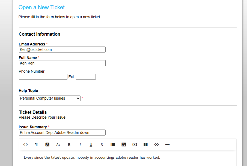Insert a horizontal rule divider
Viewport: 247px width, 166px height.
click(167, 145)
